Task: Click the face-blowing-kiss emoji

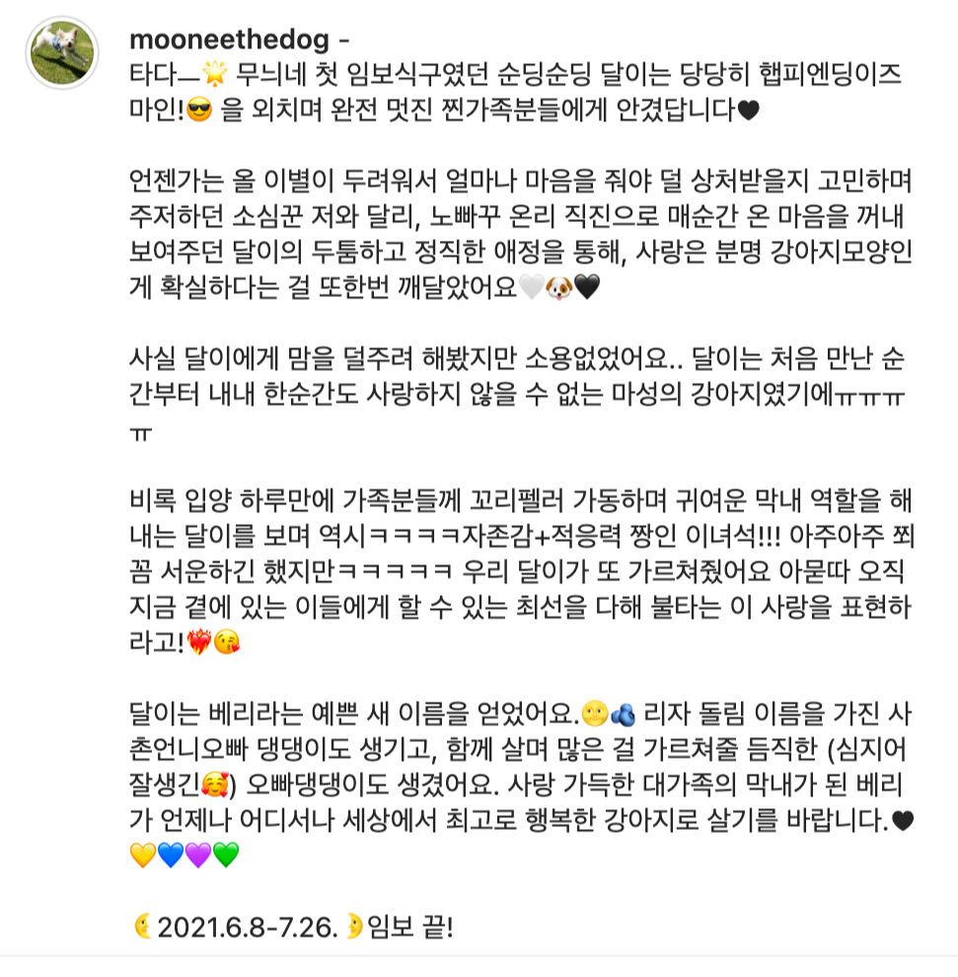Action: [x=228, y=641]
